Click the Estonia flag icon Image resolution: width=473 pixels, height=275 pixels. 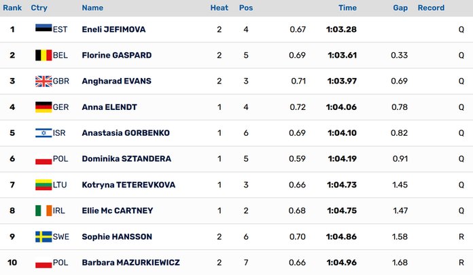coord(43,29)
